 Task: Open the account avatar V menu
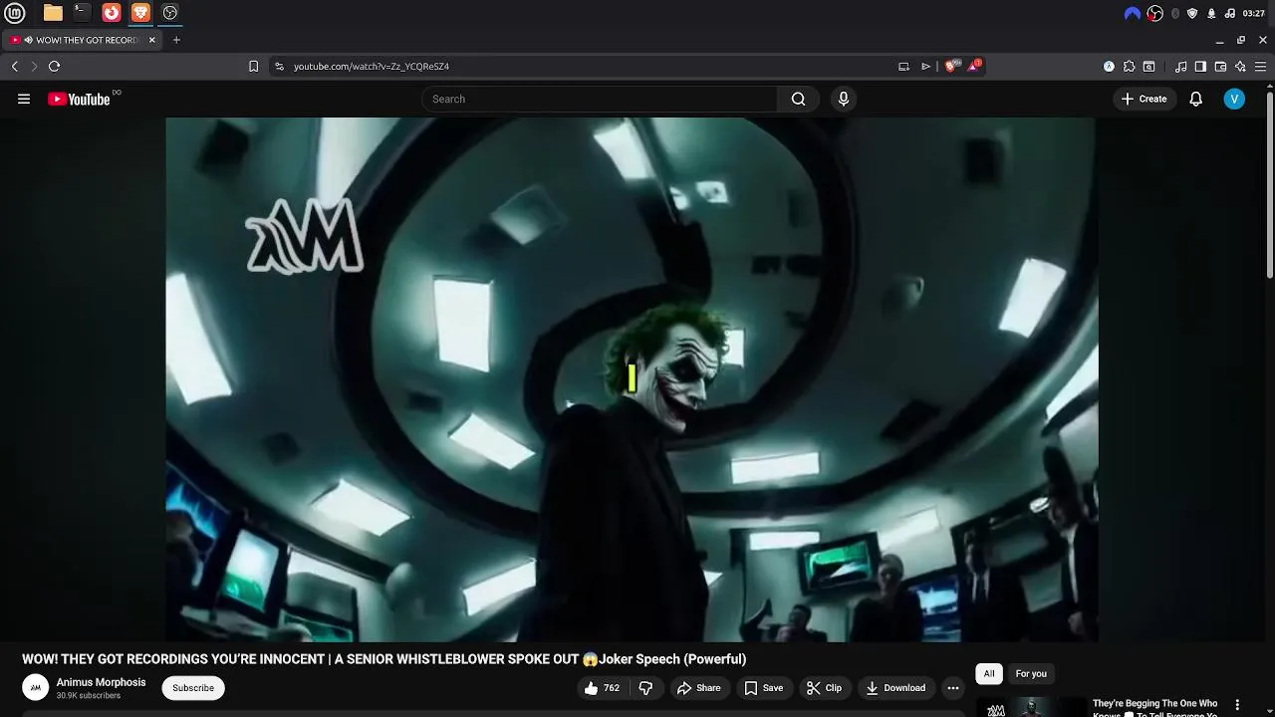pyautogui.click(x=1234, y=99)
